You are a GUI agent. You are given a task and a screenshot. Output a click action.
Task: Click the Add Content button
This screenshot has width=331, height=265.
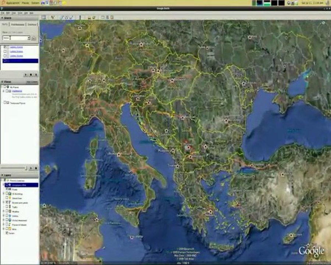(32, 82)
